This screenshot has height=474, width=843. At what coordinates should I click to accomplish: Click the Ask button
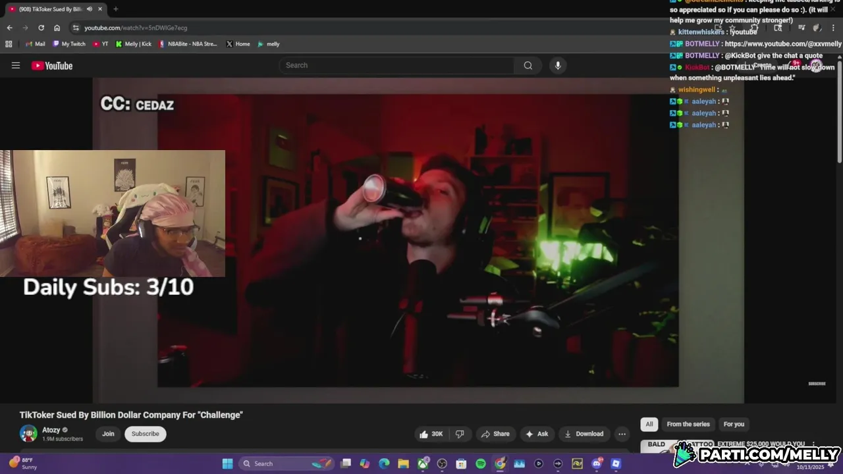coord(537,434)
